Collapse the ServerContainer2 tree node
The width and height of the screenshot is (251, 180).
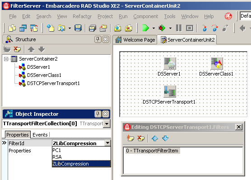click(6, 59)
